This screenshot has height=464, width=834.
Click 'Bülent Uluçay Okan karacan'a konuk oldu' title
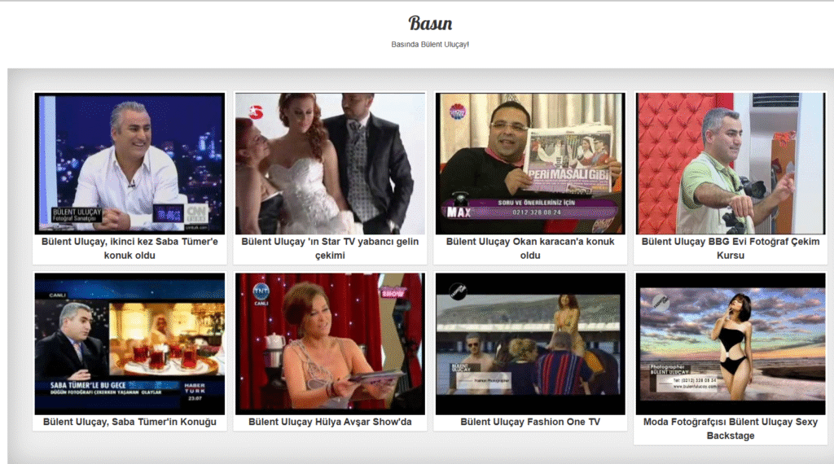pos(530,248)
